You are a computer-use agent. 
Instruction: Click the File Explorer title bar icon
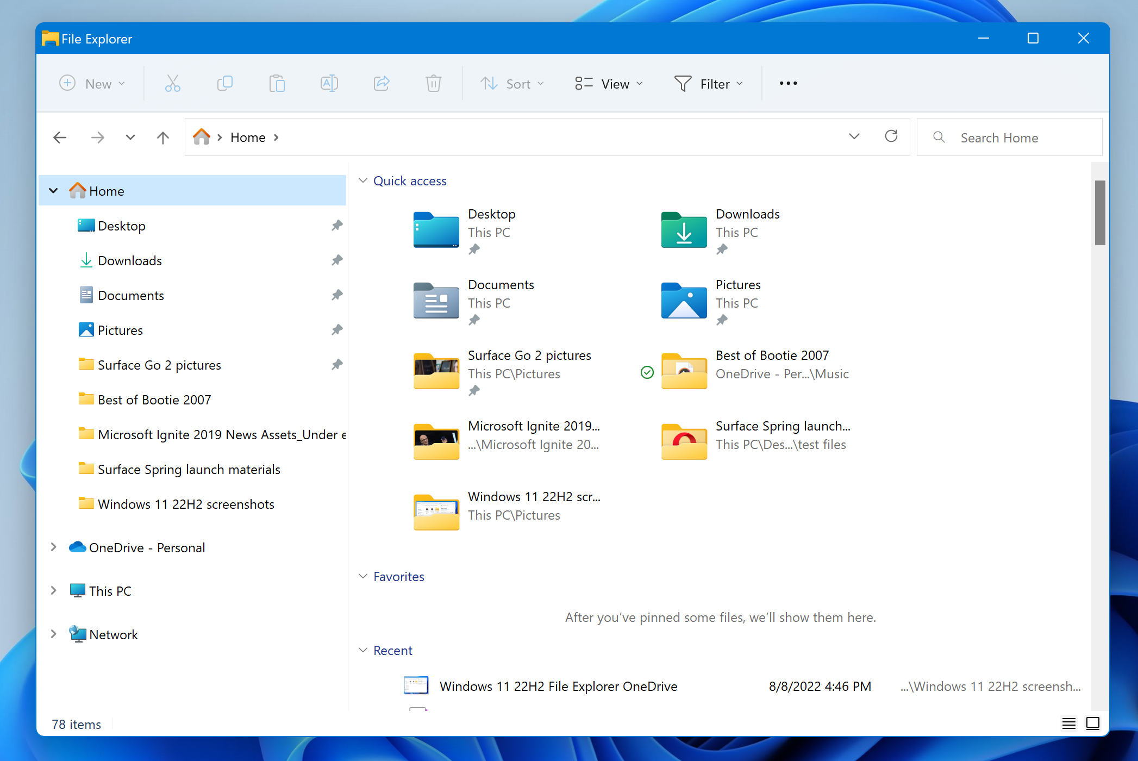click(x=50, y=39)
